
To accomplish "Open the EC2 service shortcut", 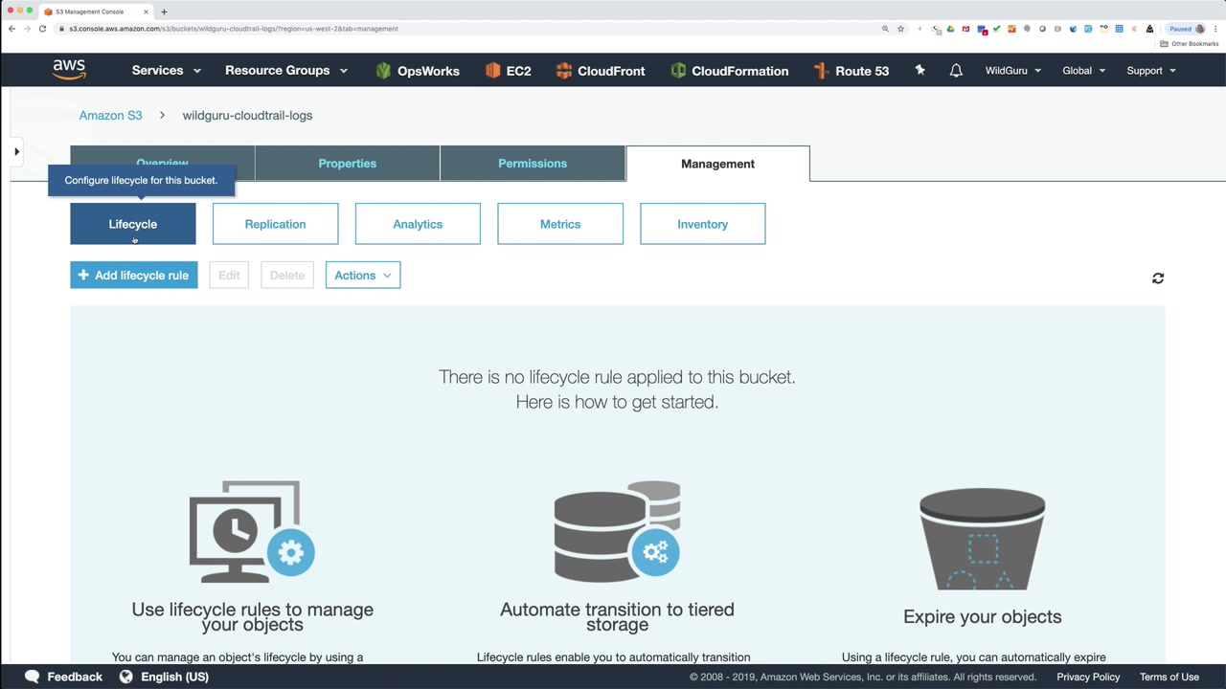I will click(508, 71).
